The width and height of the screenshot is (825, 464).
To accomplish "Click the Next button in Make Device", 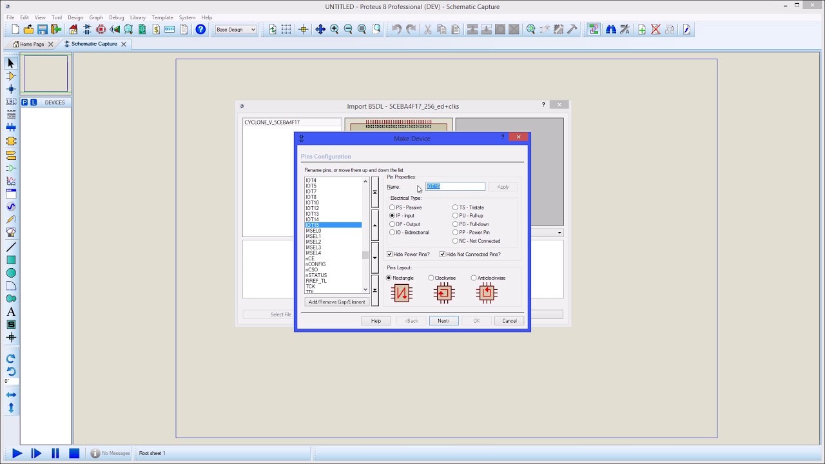I will (x=443, y=321).
